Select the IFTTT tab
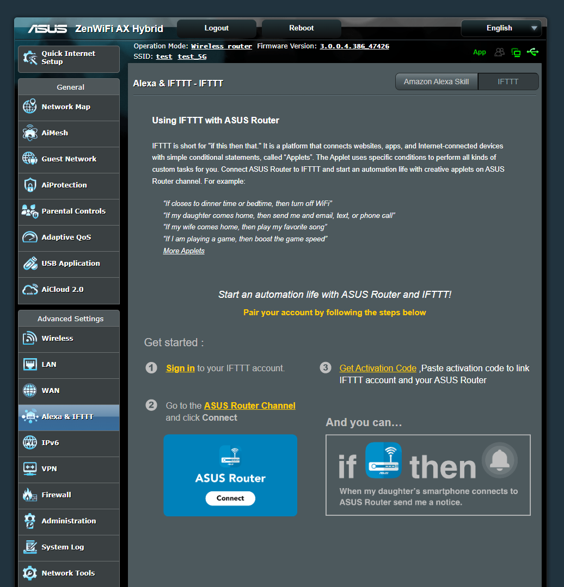Viewport: 564px width, 587px height. [507, 81]
